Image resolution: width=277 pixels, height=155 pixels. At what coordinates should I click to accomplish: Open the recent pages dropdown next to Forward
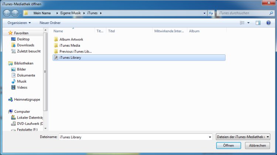[20, 13]
